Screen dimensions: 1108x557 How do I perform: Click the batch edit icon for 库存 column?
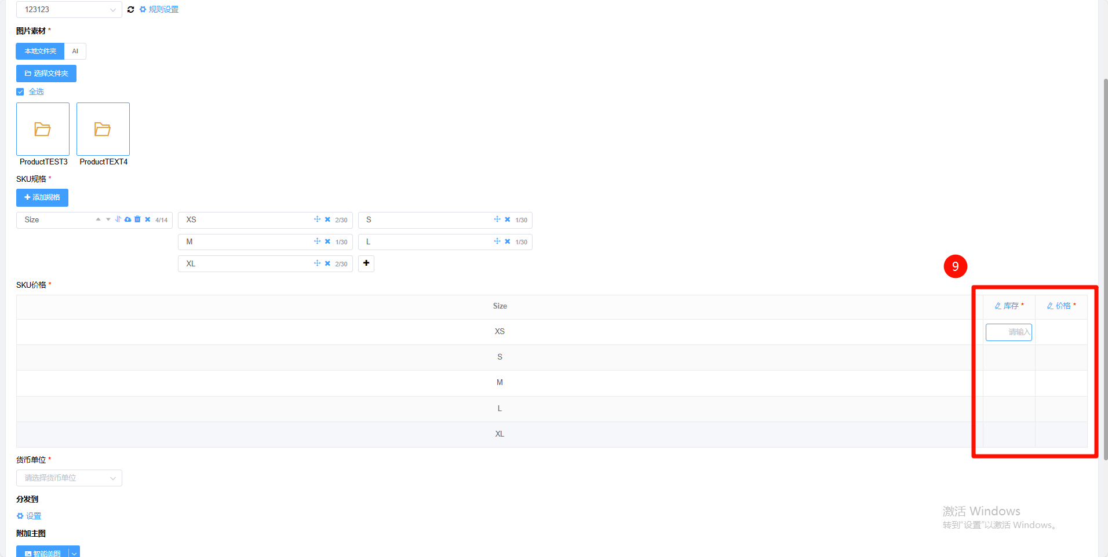998,306
